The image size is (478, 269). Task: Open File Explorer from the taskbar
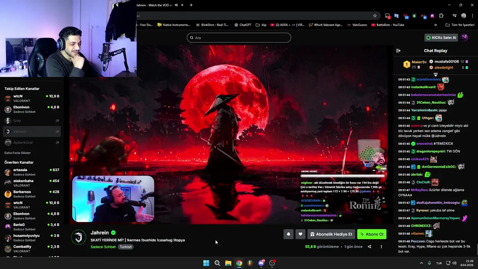(x=228, y=263)
